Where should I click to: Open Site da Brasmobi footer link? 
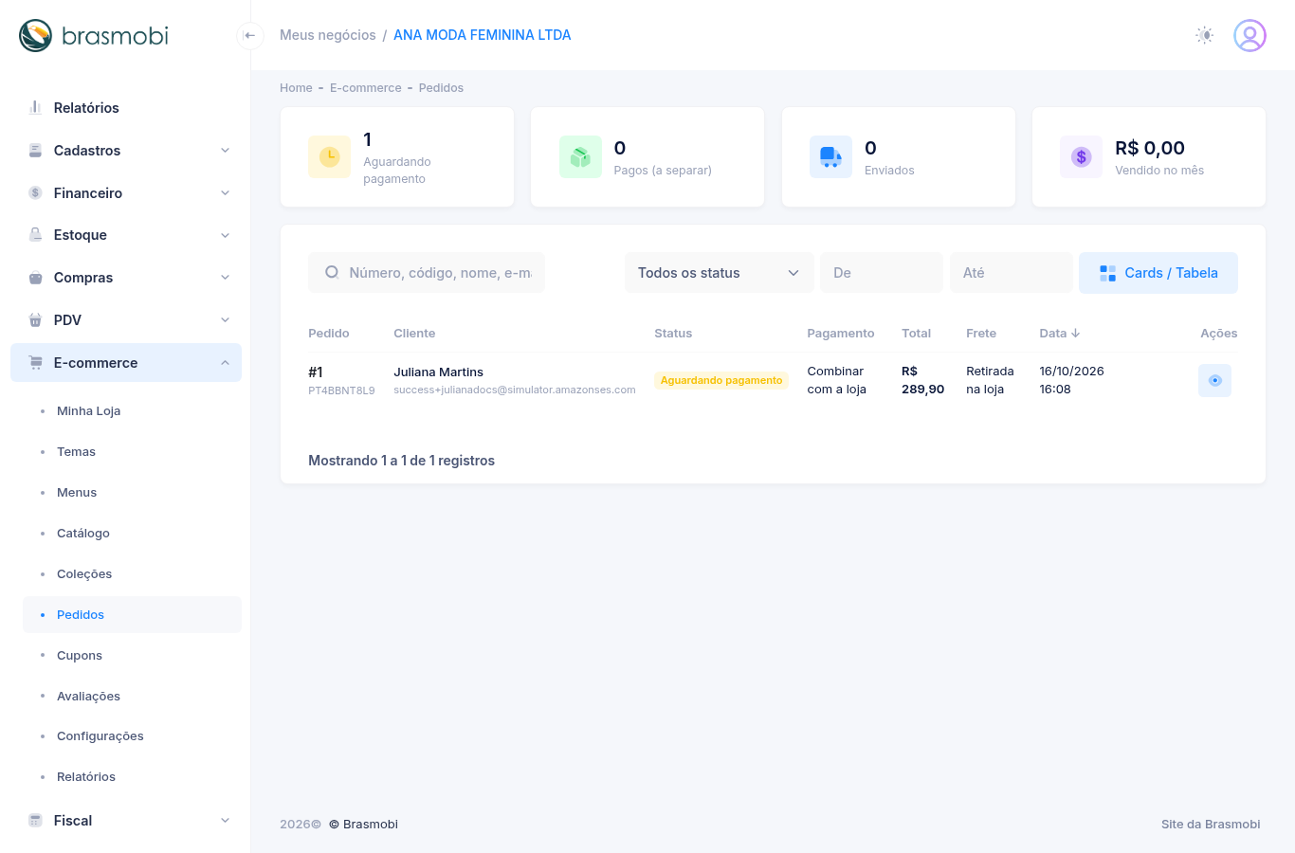tap(1211, 824)
